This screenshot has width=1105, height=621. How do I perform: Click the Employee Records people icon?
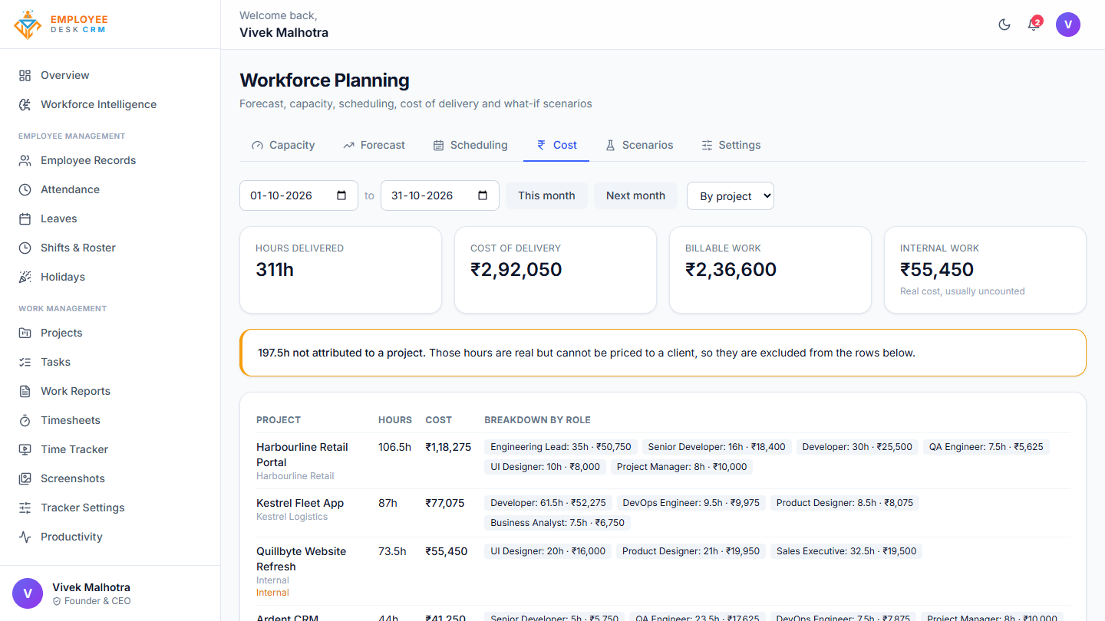[25, 160]
